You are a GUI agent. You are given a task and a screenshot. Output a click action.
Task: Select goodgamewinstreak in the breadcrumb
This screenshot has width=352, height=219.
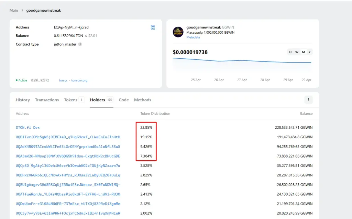pos(44,10)
